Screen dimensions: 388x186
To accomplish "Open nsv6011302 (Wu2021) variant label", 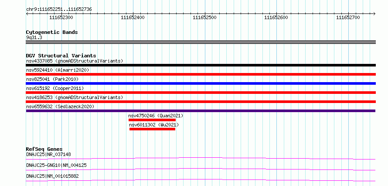I will point(154,125).
